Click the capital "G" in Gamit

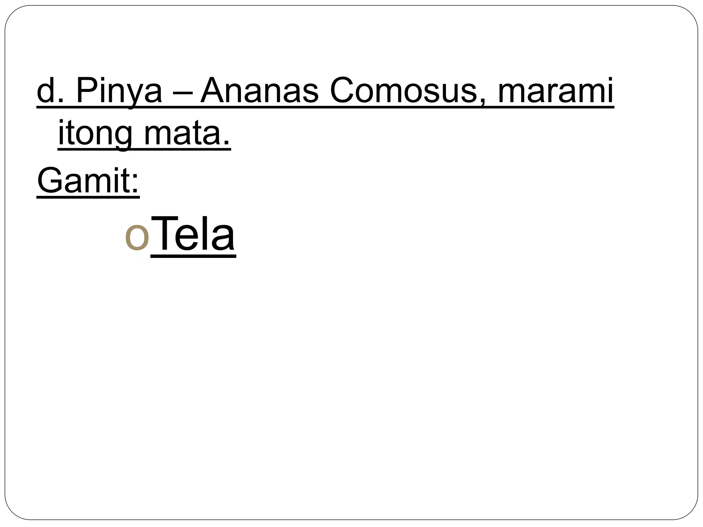[49, 180]
